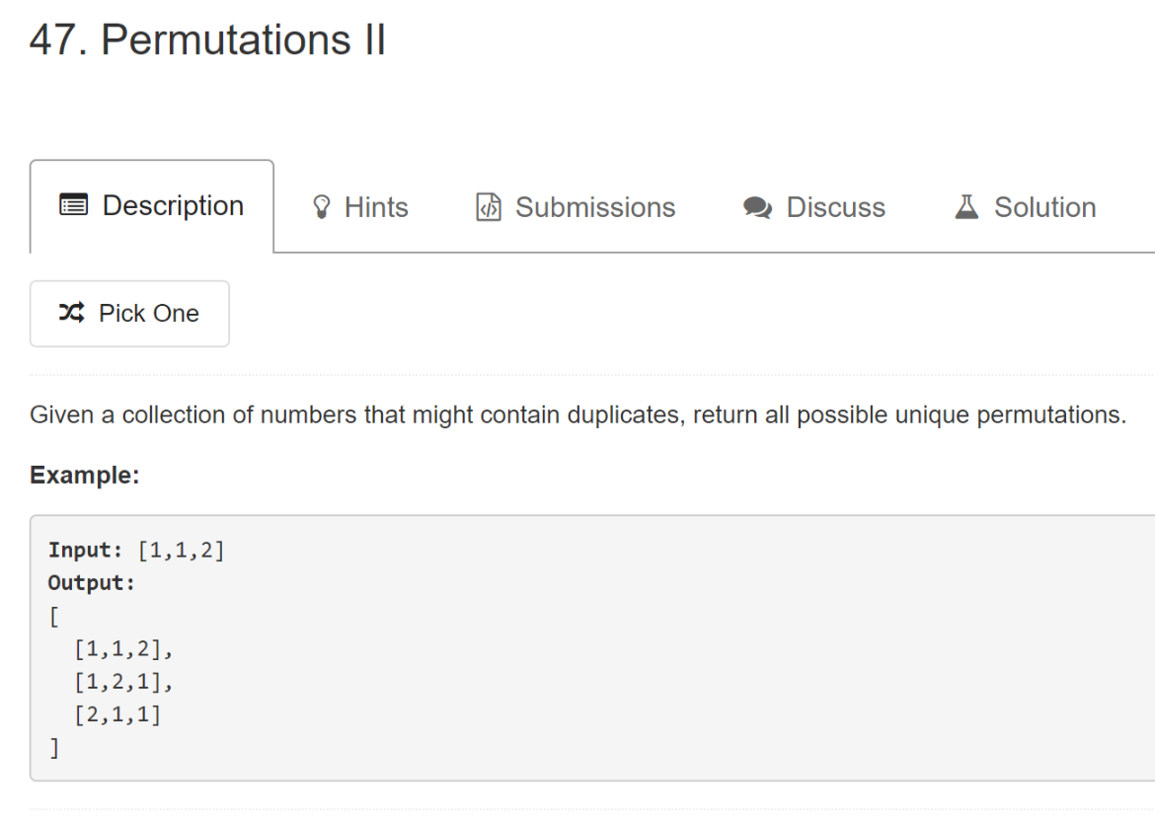1155x820 pixels.
Task: Click the [1,1,2] output permutation line
Action: pos(123,649)
